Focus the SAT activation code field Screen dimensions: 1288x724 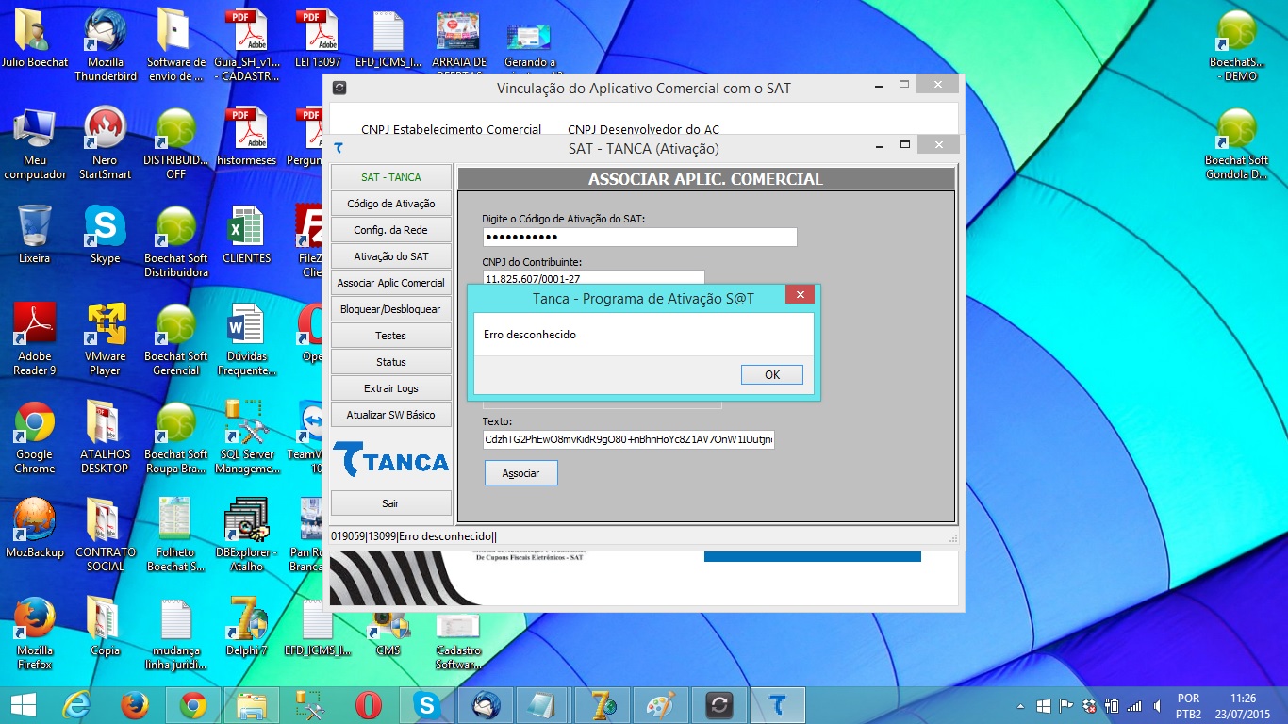point(640,238)
